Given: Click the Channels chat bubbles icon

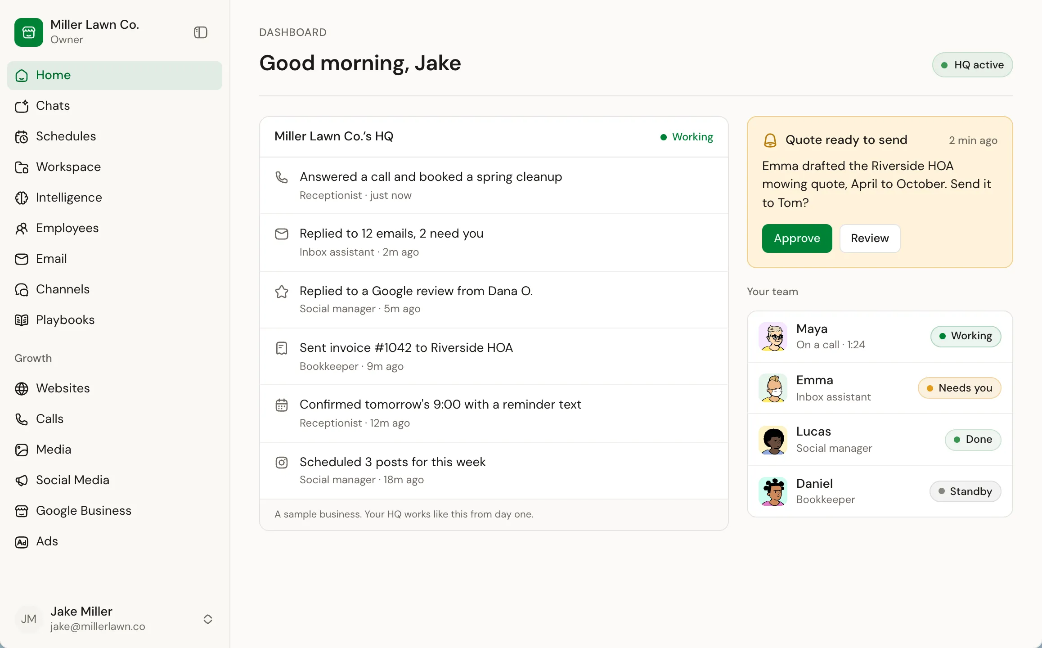Looking at the screenshot, I should tap(22, 289).
